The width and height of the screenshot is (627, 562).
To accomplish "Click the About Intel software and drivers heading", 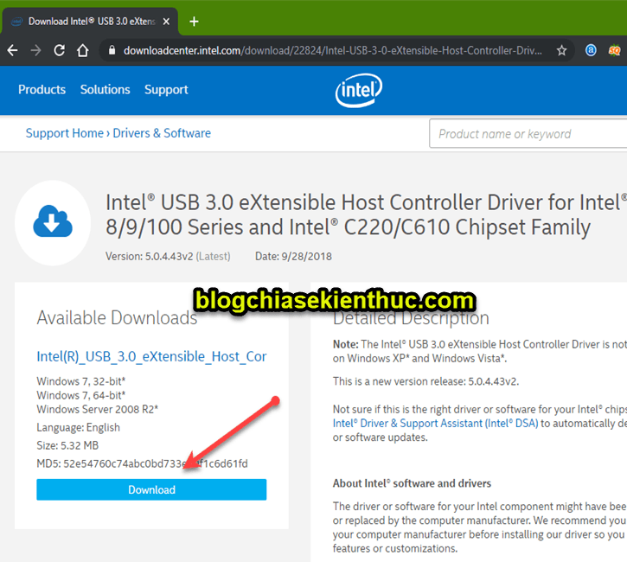I will click(412, 483).
